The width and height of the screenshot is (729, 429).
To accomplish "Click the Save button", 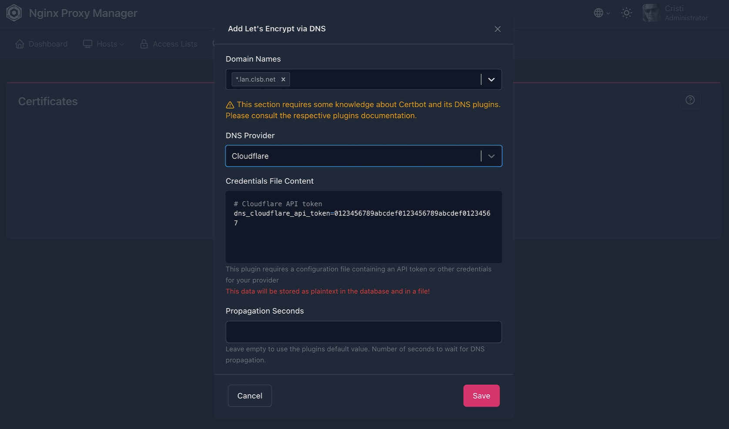I will pyautogui.click(x=481, y=396).
